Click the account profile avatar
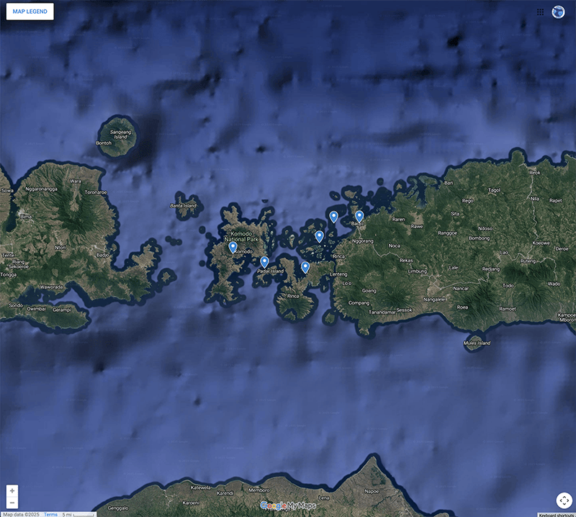 click(x=558, y=12)
